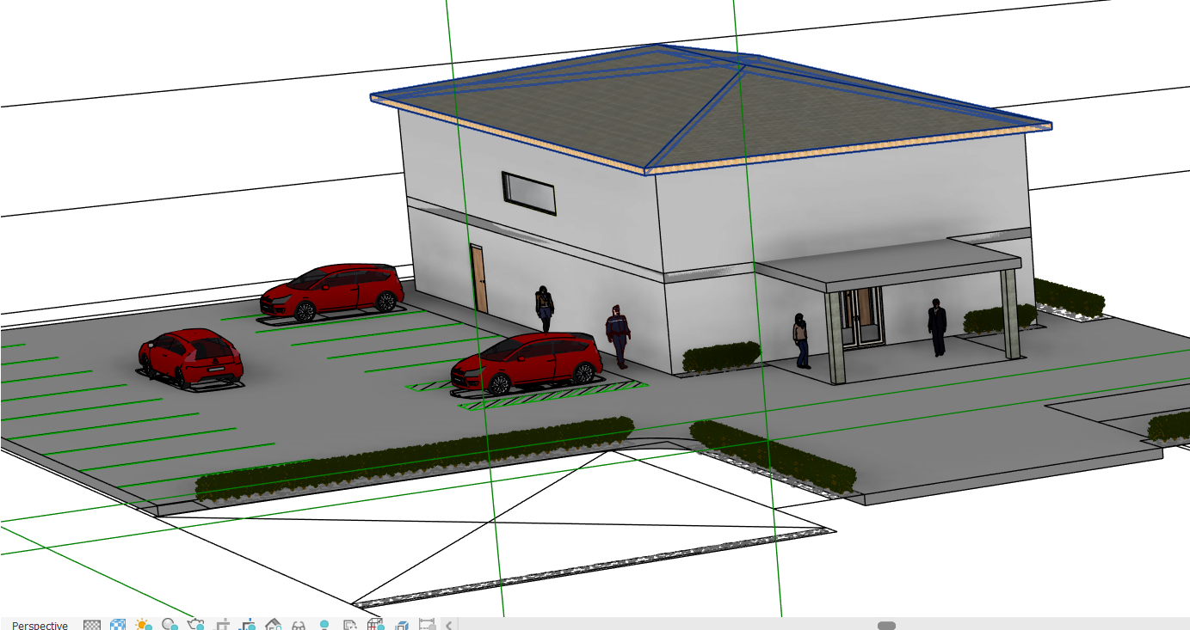Click the horizontal scrollbar thumb

pos(886,625)
